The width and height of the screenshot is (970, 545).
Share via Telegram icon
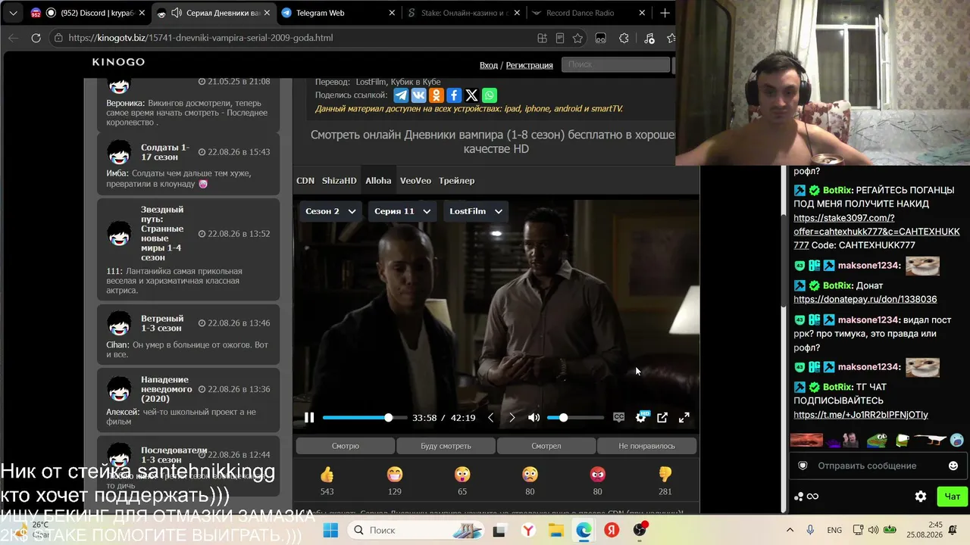[400, 95]
